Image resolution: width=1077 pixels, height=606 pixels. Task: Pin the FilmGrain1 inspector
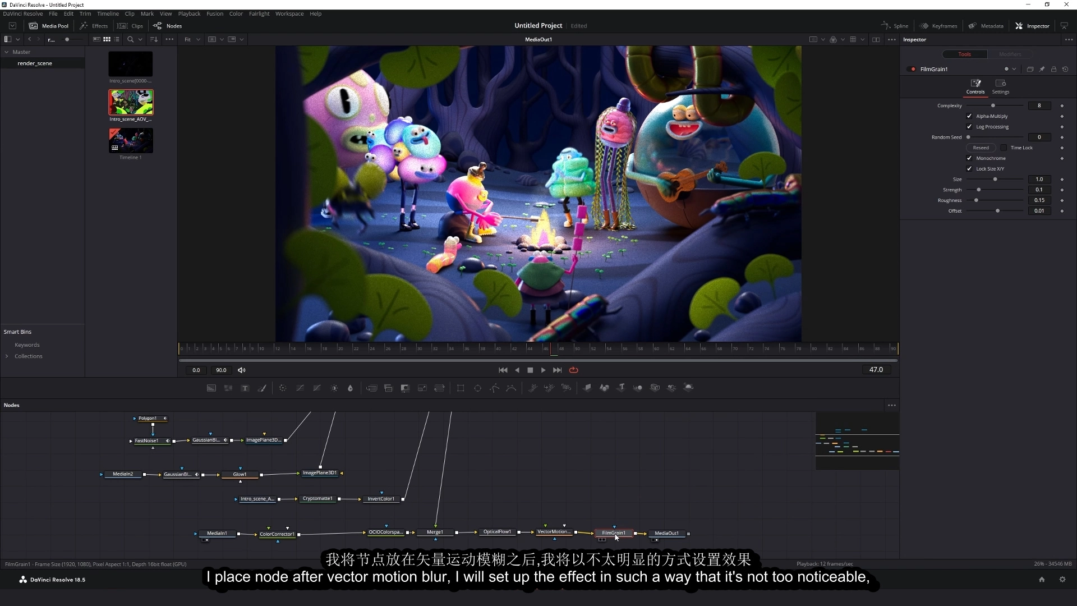[1042, 69]
